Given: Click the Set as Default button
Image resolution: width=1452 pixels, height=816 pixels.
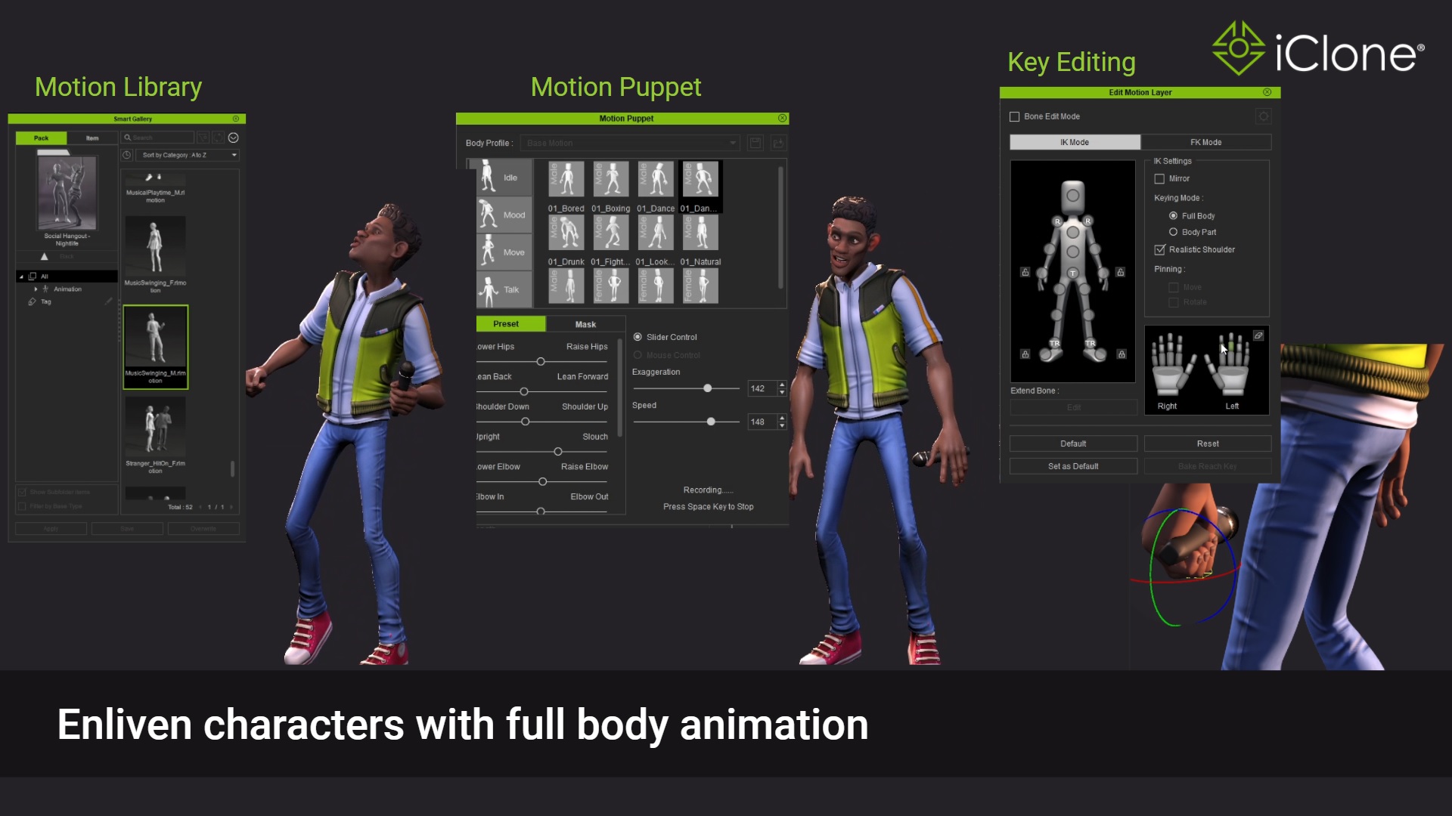Looking at the screenshot, I should coord(1073,466).
